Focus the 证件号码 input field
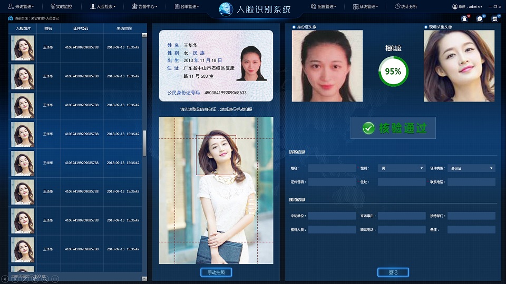 [x=332, y=182]
